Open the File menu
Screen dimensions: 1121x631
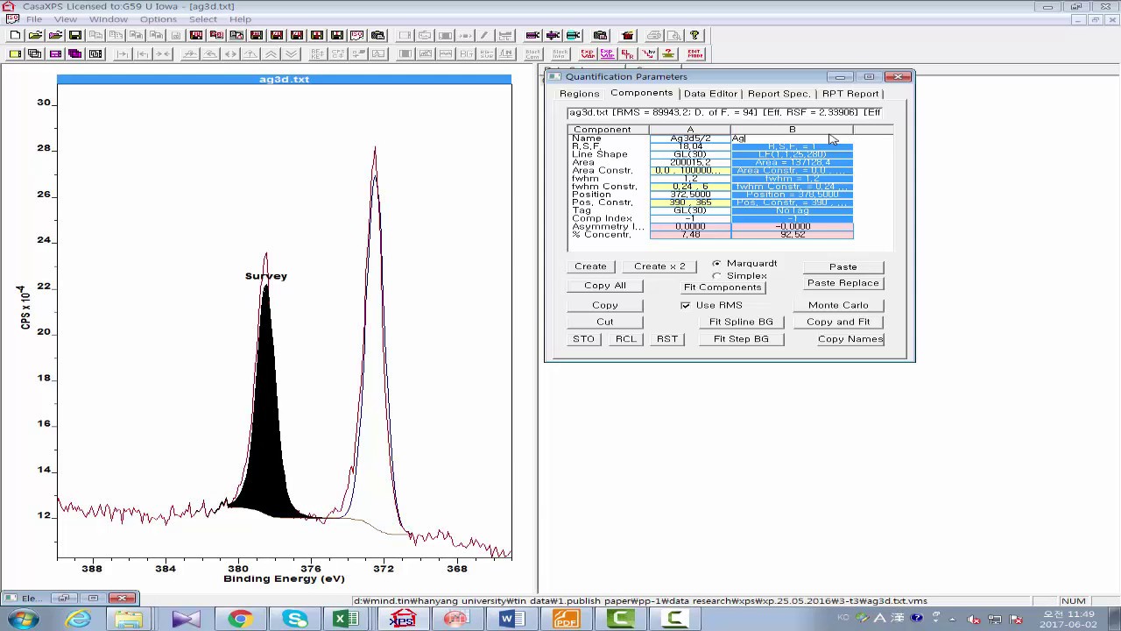pos(34,19)
